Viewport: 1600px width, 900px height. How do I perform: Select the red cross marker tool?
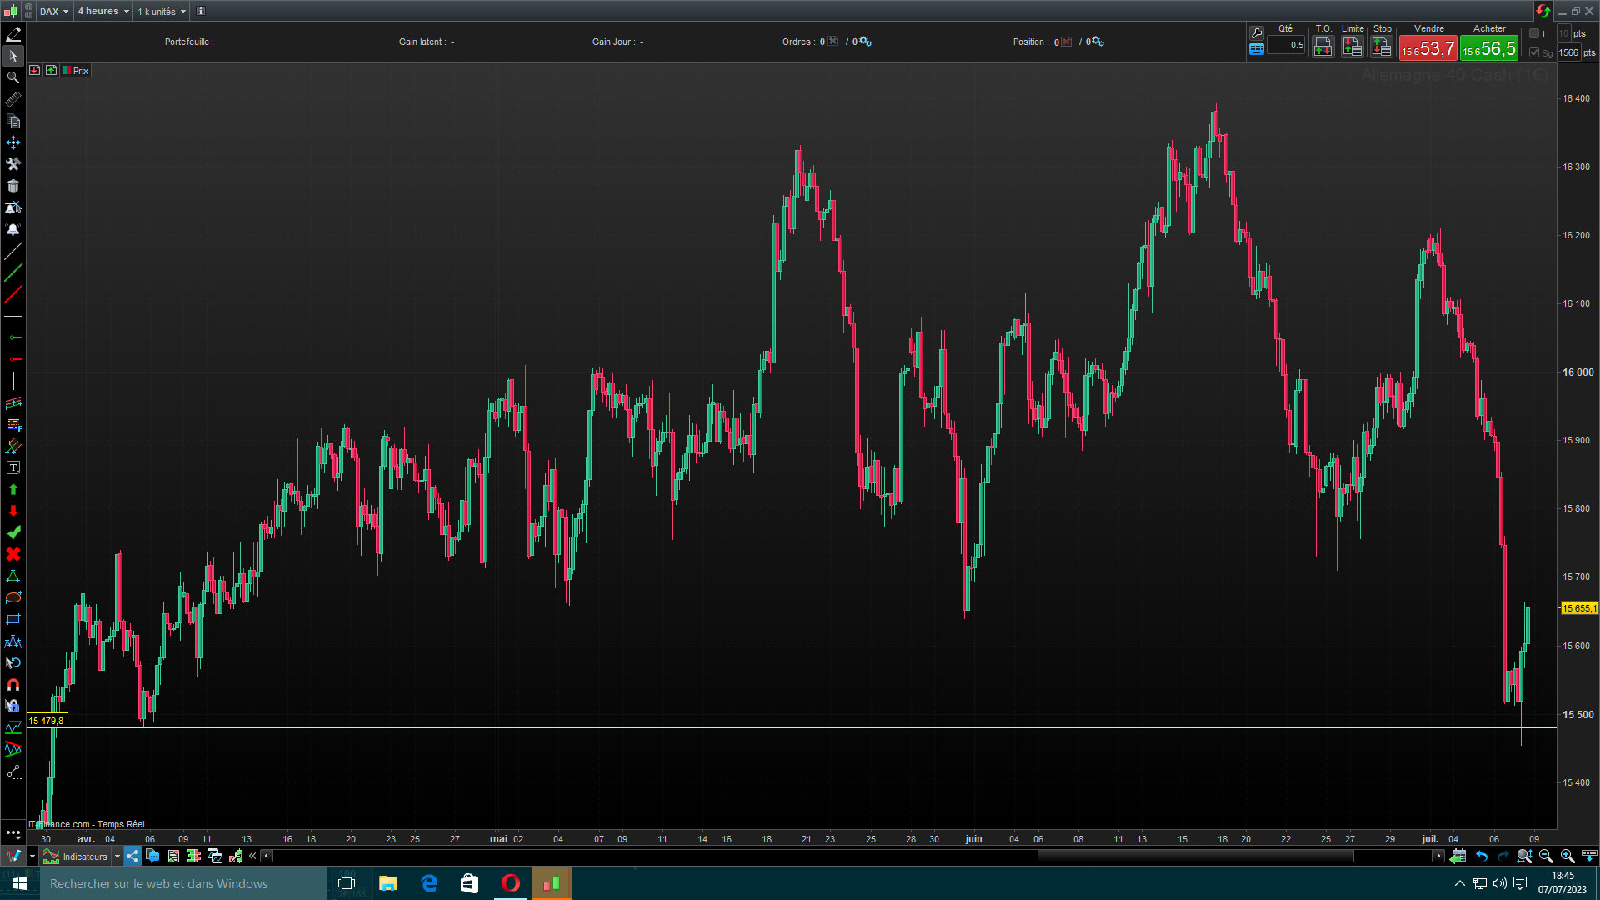(x=13, y=554)
